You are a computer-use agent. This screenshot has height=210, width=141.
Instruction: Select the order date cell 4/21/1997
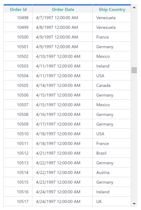[x=62, y=153]
